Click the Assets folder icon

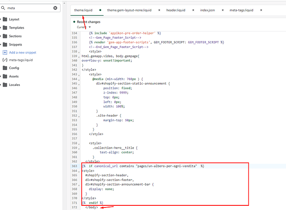5,76
